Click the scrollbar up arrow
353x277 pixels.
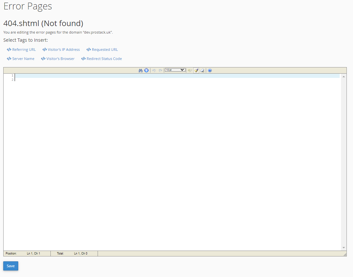coord(344,76)
